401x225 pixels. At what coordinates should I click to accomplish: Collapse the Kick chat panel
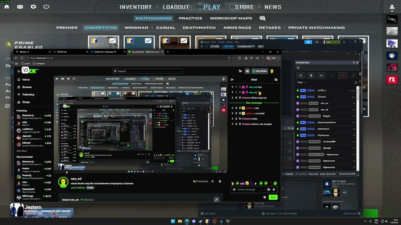coord(232,80)
